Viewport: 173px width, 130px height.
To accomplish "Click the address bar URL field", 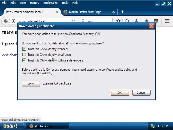I will pos(43,21).
